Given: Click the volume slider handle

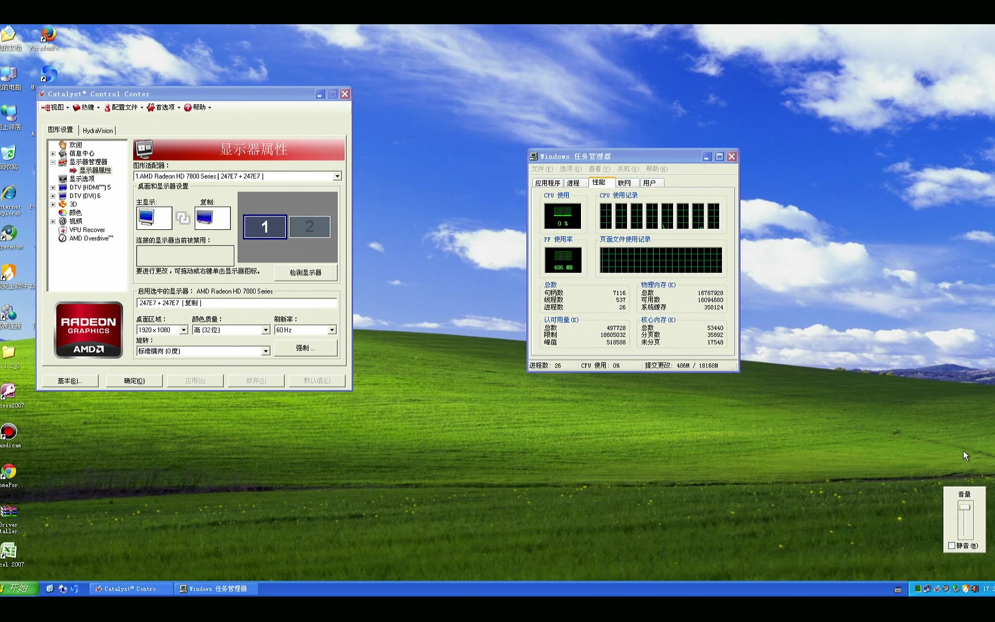Looking at the screenshot, I should coord(964,507).
